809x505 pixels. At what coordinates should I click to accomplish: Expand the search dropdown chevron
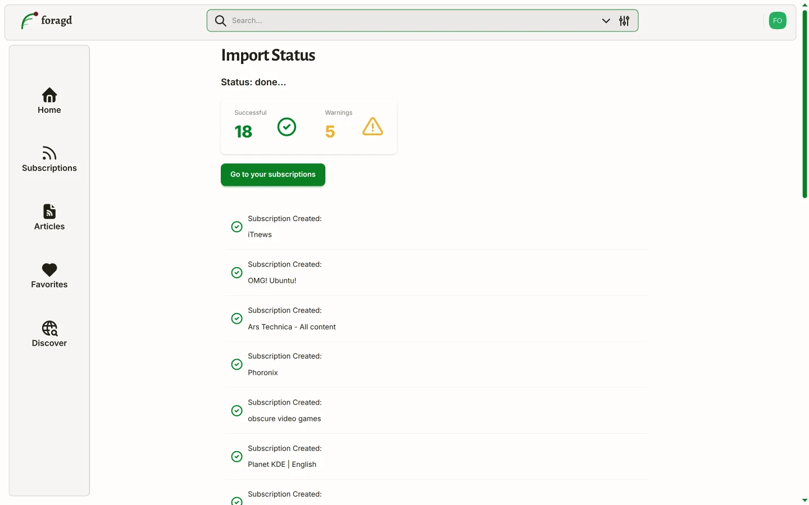606,21
